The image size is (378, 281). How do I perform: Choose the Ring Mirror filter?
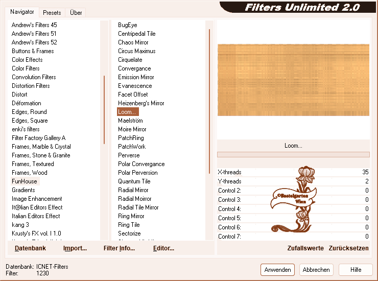click(131, 216)
